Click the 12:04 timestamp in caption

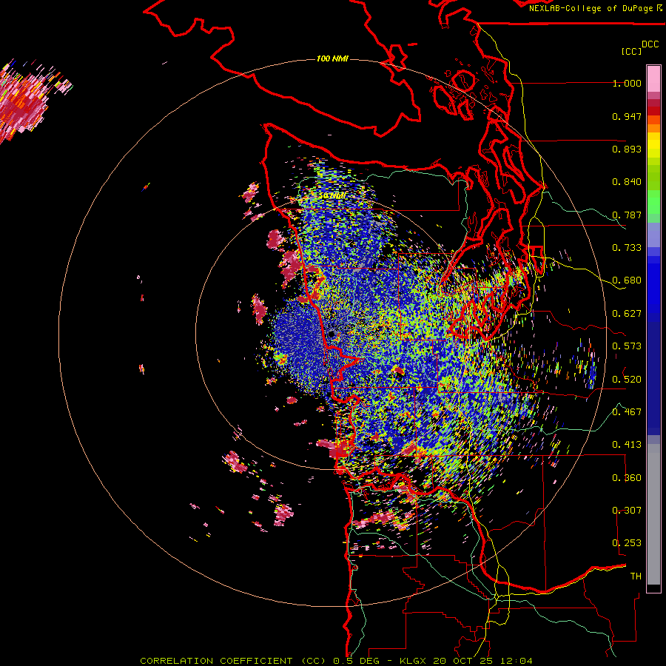[517, 661]
